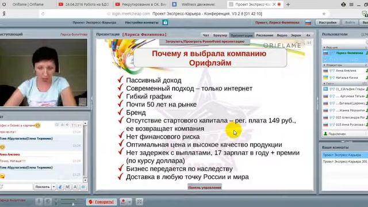
Task: Switch to the Wellness движение browser tab
Action: (x=198, y=5)
